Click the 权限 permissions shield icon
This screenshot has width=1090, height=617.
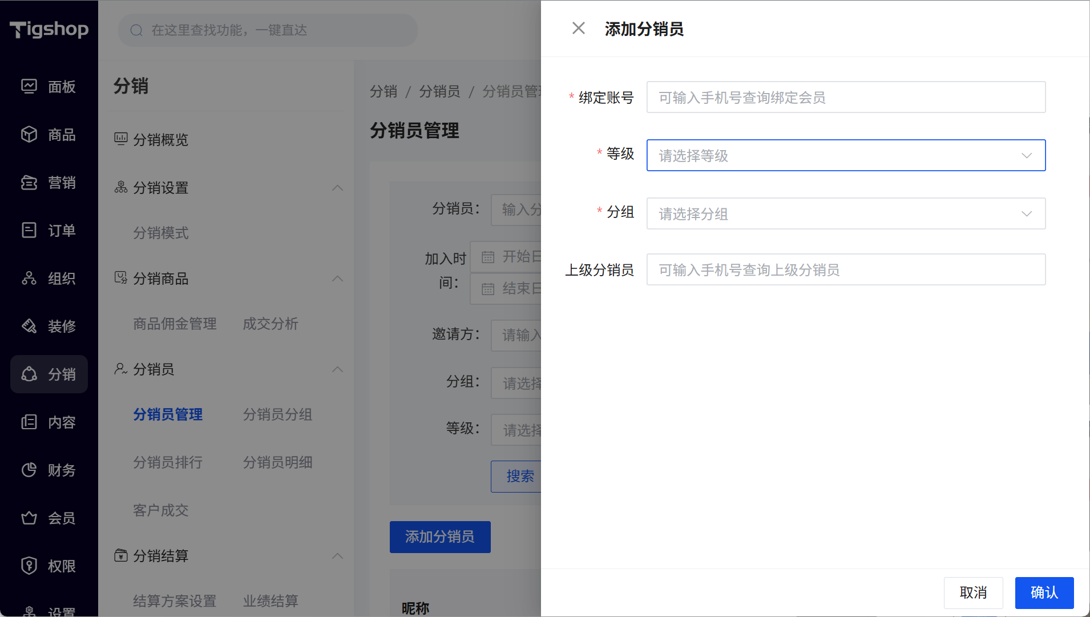coord(29,566)
